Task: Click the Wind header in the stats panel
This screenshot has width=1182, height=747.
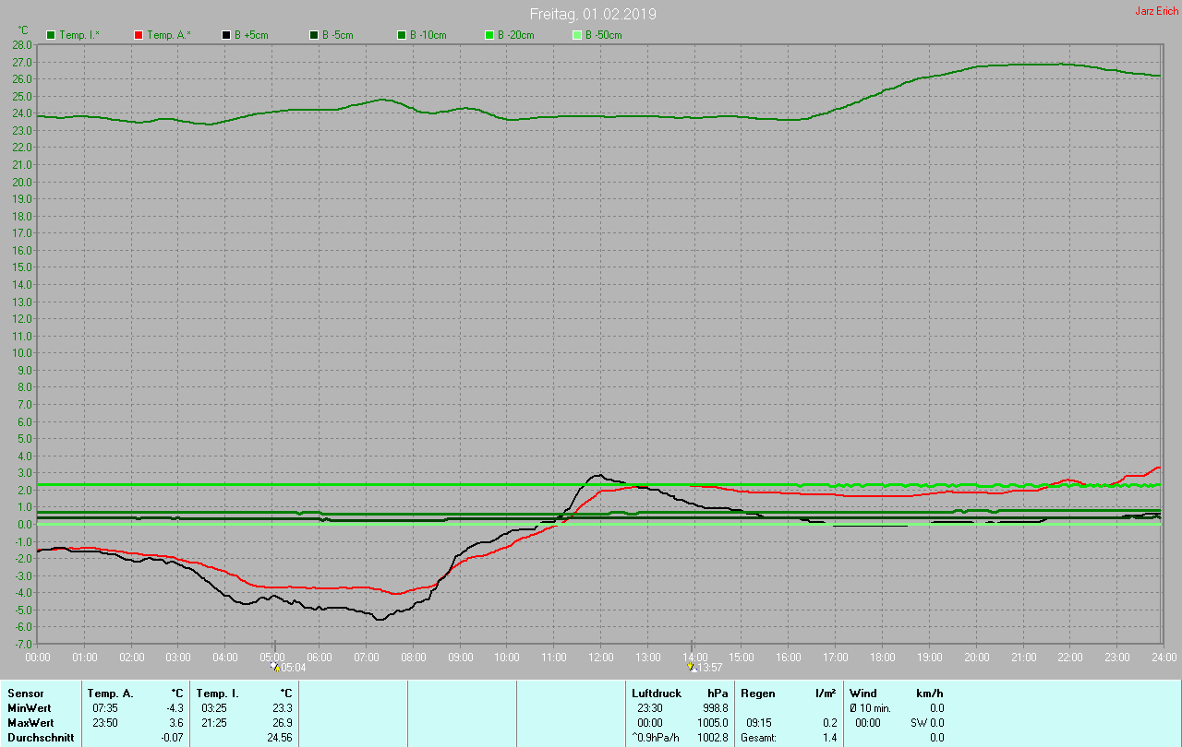Action: tap(862, 693)
